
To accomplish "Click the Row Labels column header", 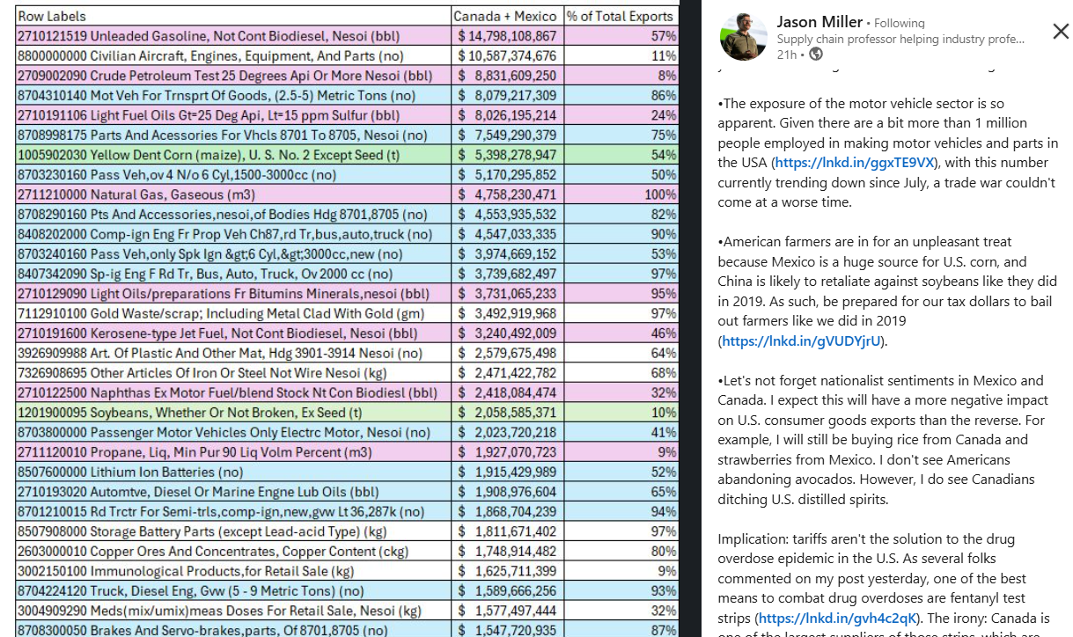I will (53, 16).
